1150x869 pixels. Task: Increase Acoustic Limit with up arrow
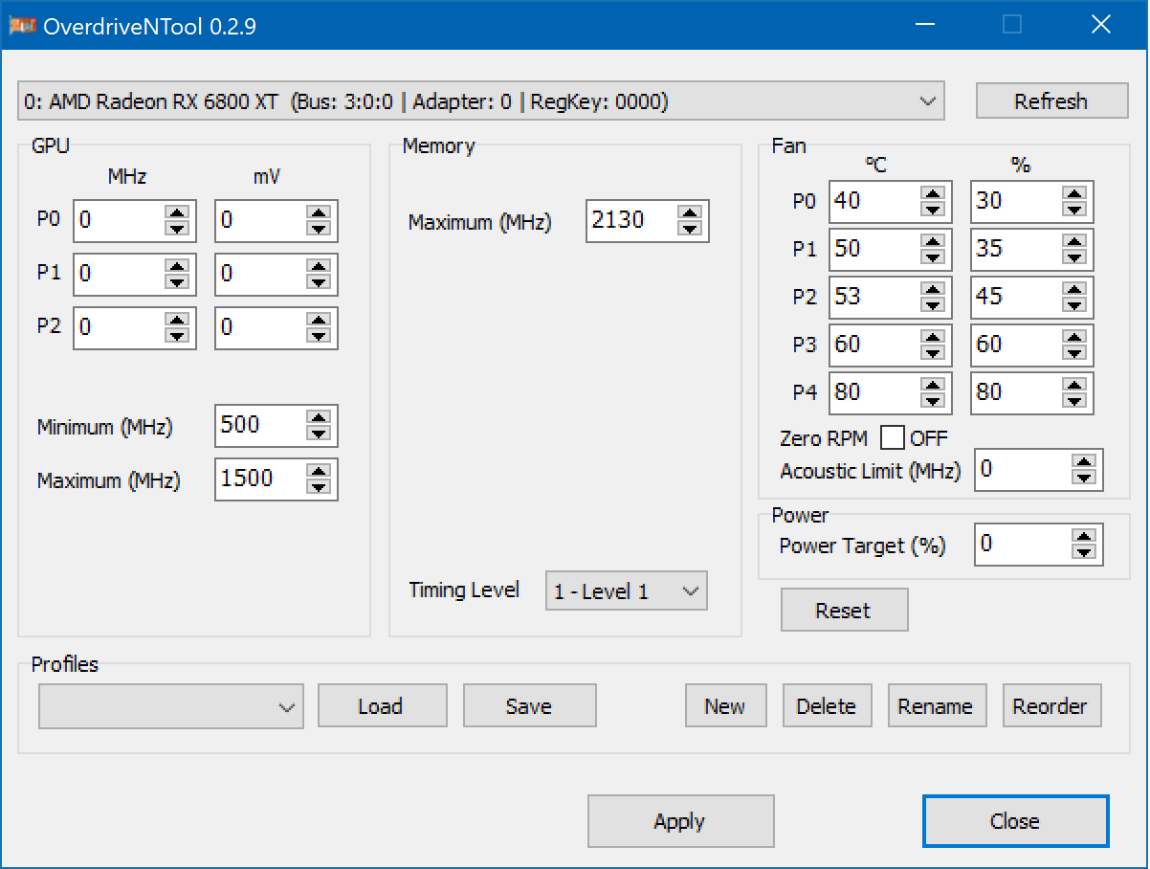click(x=1084, y=462)
